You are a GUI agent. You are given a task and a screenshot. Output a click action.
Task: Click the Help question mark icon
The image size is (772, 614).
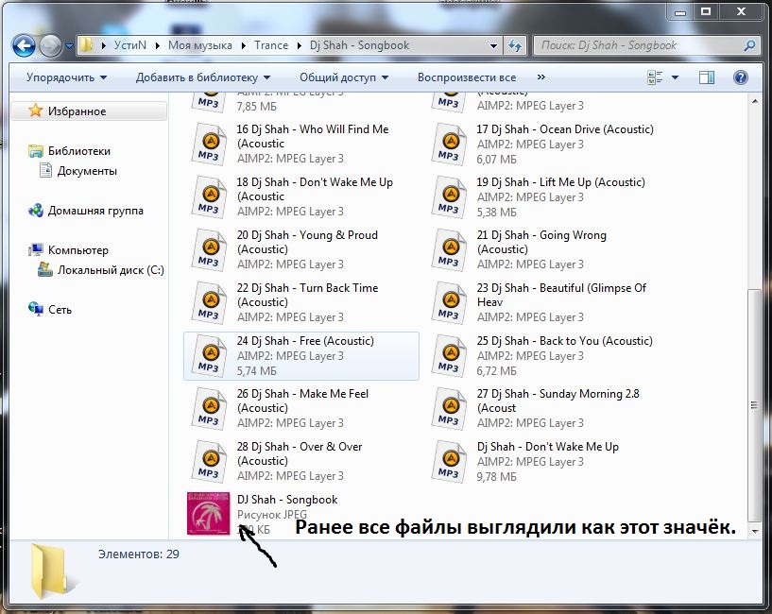click(x=741, y=77)
